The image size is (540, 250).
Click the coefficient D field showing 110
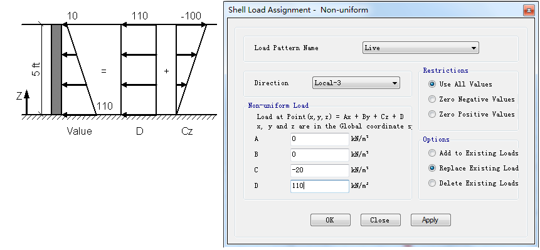click(320, 186)
